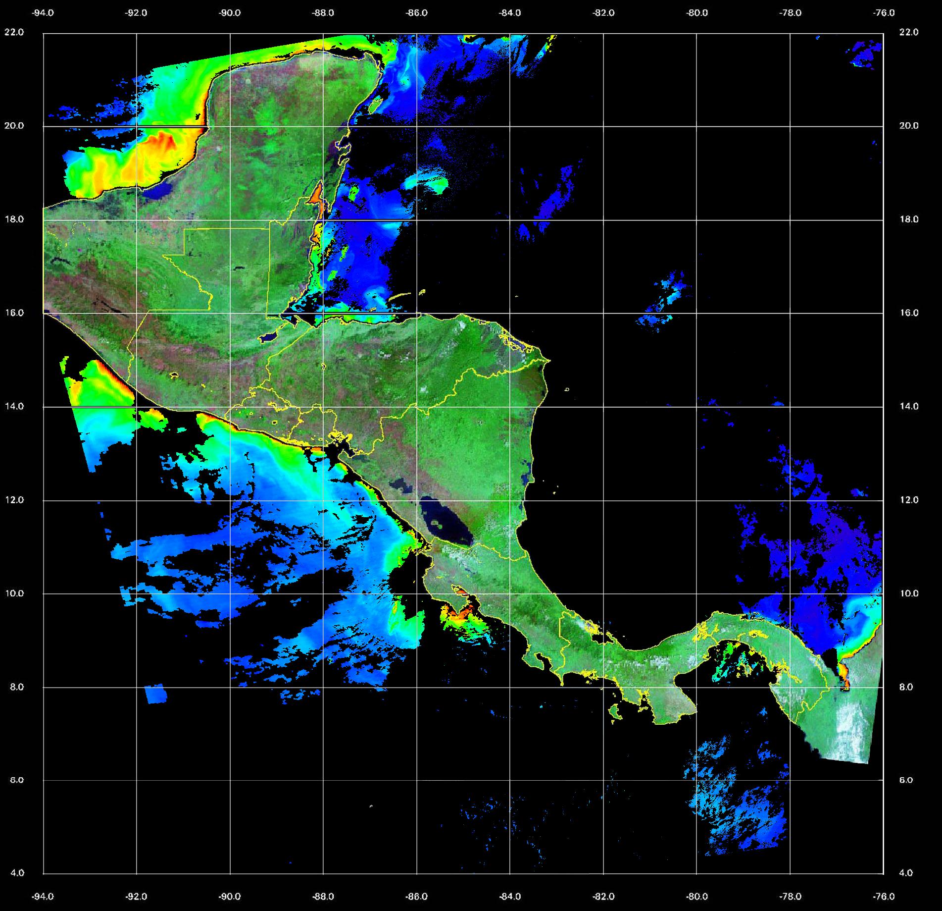Click the -94.0 longitude label on top axis
The image size is (942, 911).
point(43,13)
